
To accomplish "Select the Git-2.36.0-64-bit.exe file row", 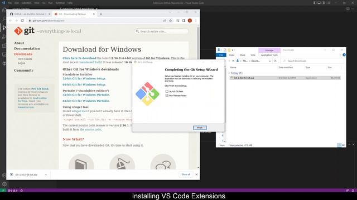I will (285, 78).
